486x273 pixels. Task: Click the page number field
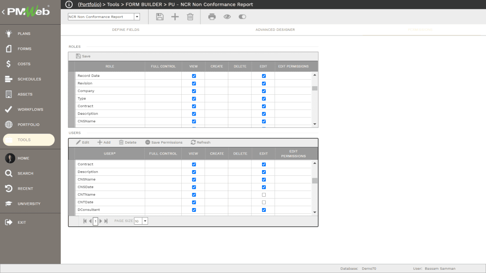(x=95, y=221)
